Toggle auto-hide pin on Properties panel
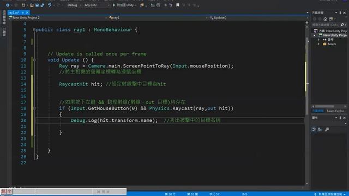Viewport: 349px width, 196px height. click(340, 118)
